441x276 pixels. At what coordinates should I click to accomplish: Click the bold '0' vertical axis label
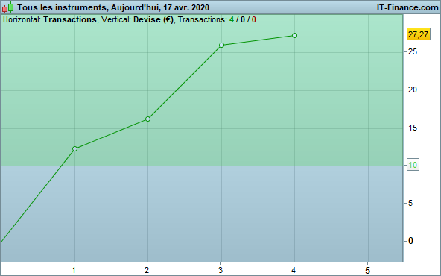(x=410, y=241)
